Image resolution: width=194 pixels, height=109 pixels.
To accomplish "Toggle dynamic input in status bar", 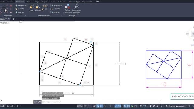I will [98, 106].
